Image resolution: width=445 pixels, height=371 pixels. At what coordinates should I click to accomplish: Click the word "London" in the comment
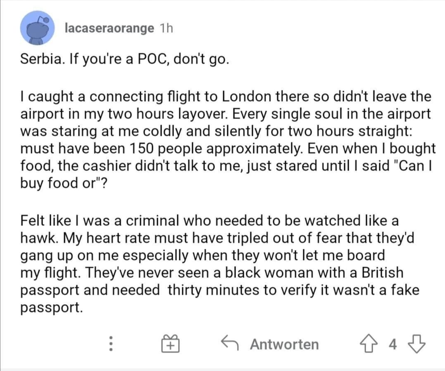point(246,97)
